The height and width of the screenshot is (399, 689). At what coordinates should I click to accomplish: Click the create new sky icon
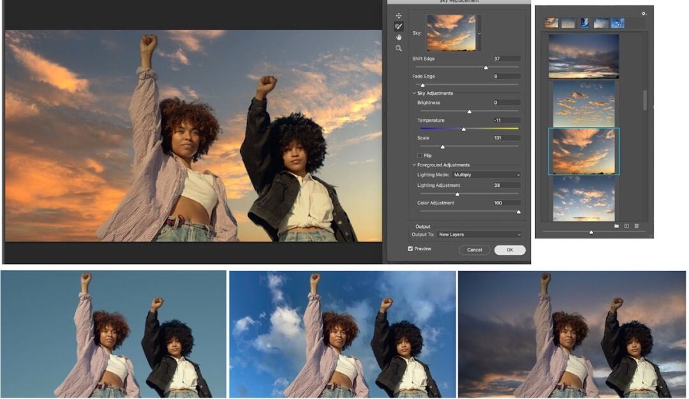[x=626, y=226]
